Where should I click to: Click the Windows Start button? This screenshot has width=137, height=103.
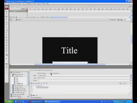(x=9, y=102)
